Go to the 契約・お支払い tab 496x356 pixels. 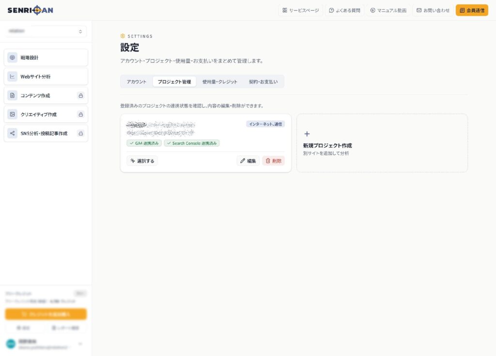click(x=263, y=81)
